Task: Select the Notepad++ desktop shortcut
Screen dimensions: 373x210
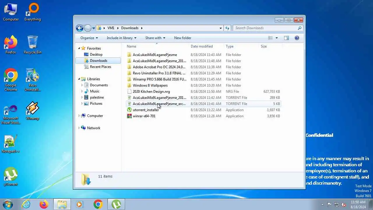Action: point(11,144)
